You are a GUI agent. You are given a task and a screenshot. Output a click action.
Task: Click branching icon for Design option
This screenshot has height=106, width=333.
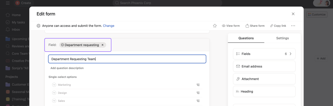tap(198, 93)
